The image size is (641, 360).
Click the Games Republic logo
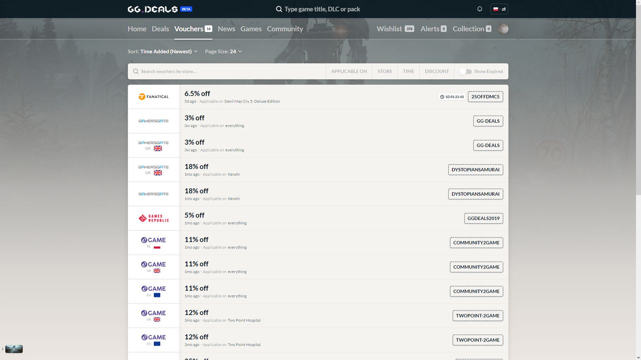[154, 218]
